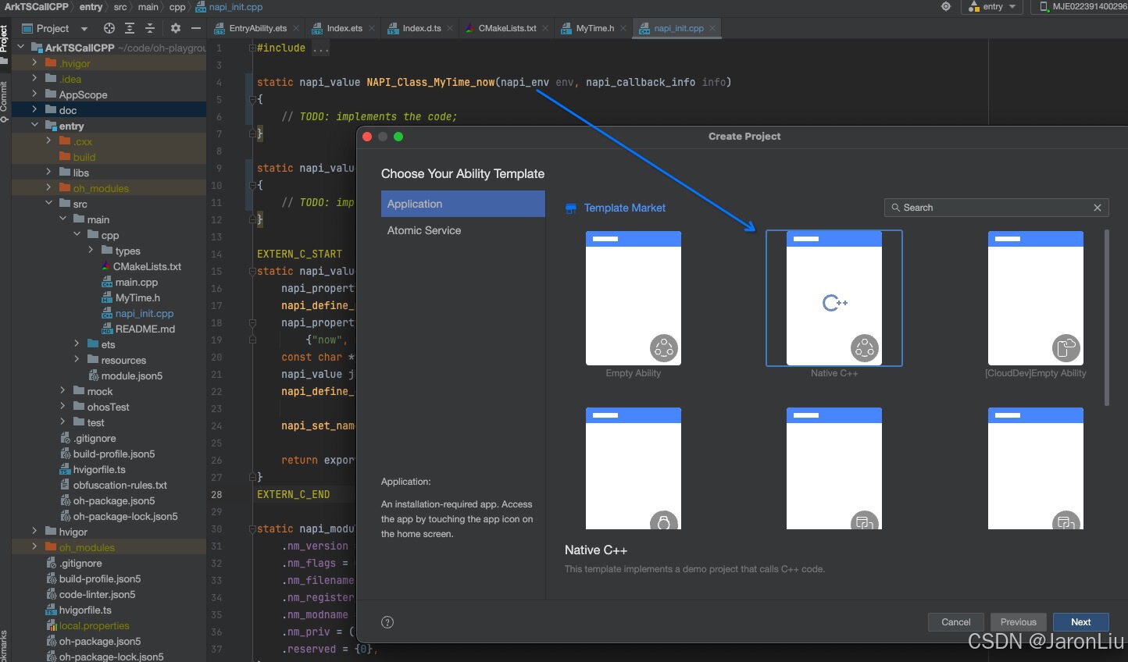Click the top toolbar target settings icon

click(x=946, y=6)
